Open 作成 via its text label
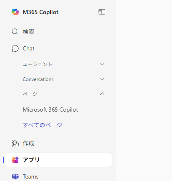The image size is (172, 181). (28, 143)
